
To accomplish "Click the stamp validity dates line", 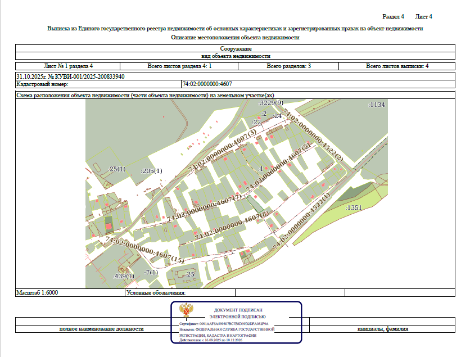I will coord(211,340).
